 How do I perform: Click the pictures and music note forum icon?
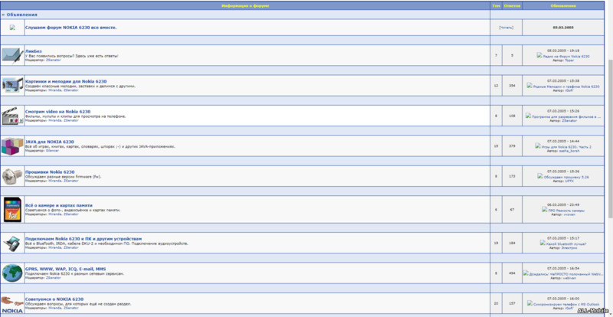12,85
